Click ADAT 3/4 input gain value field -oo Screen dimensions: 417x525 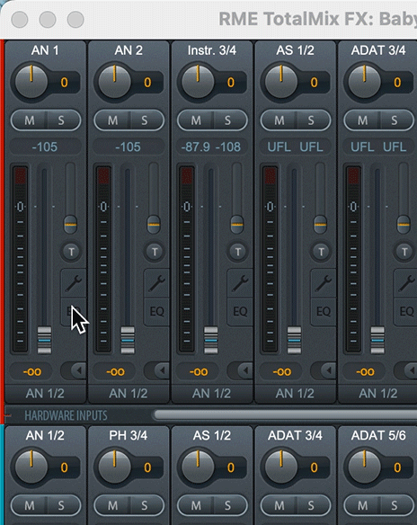point(365,371)
